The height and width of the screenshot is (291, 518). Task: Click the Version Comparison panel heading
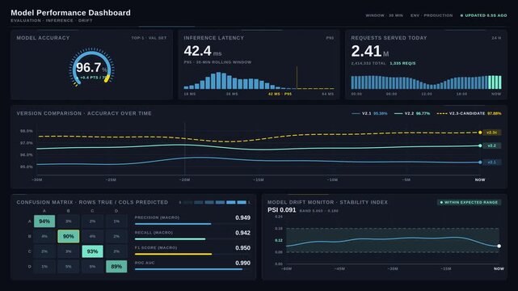point(84,113)
